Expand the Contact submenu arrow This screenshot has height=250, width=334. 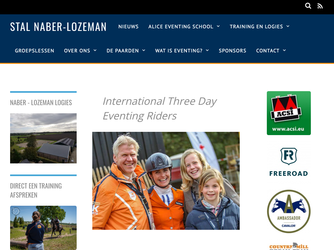point(284,50)
